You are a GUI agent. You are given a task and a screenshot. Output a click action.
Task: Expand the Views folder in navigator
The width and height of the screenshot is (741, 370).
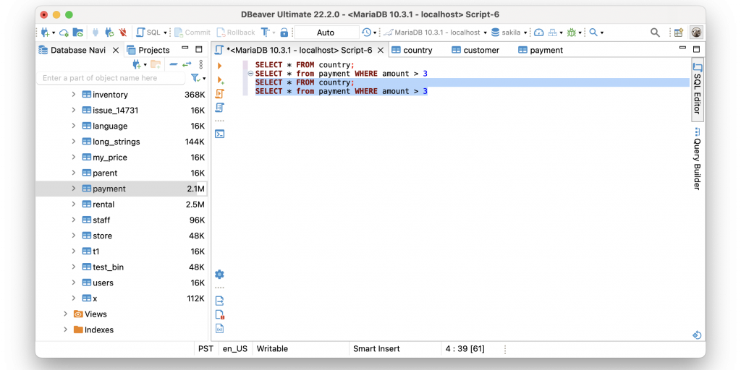tap(65, 314)
